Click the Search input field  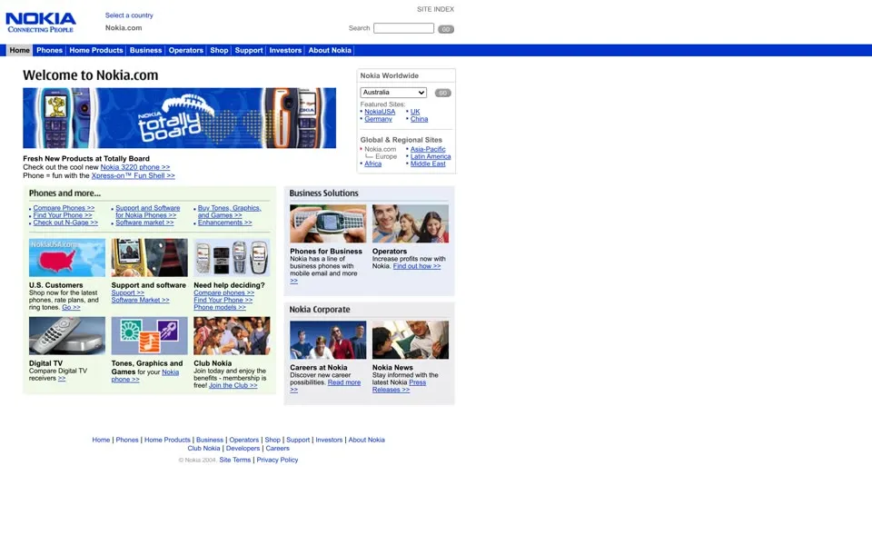coord(403,28)
